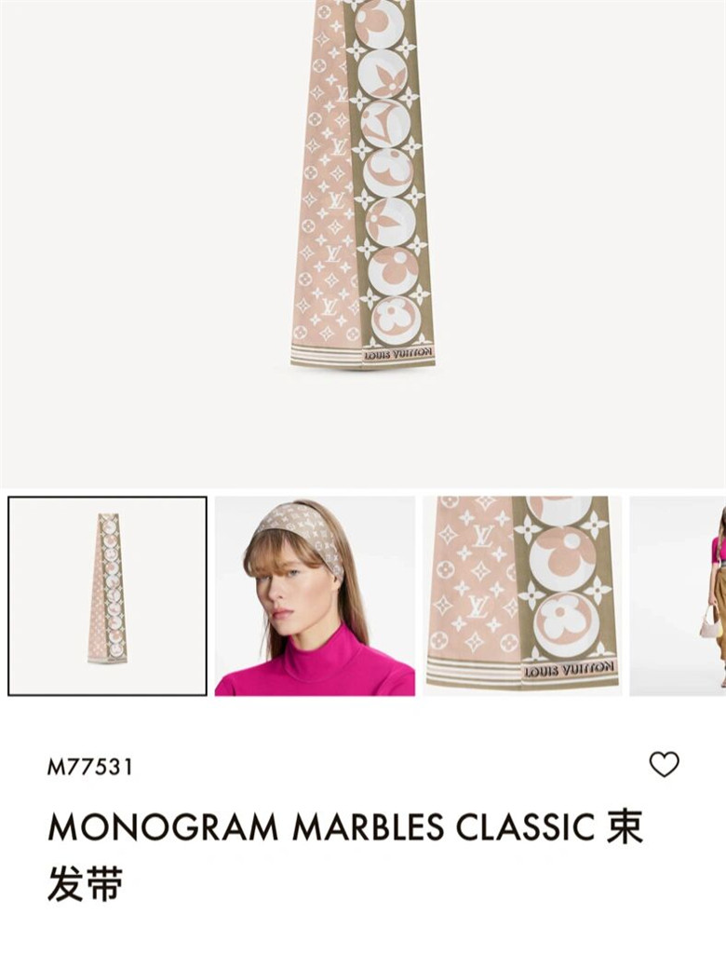Select the first thumbnail showing the full bandeau

[107, 595]
